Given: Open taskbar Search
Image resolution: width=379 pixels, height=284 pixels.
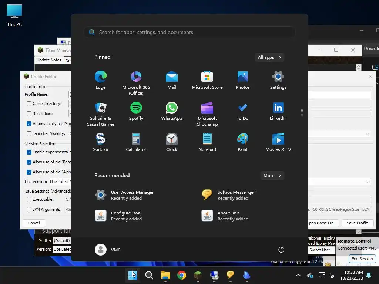Looking at the screenshot, I should tap(149, 275).
